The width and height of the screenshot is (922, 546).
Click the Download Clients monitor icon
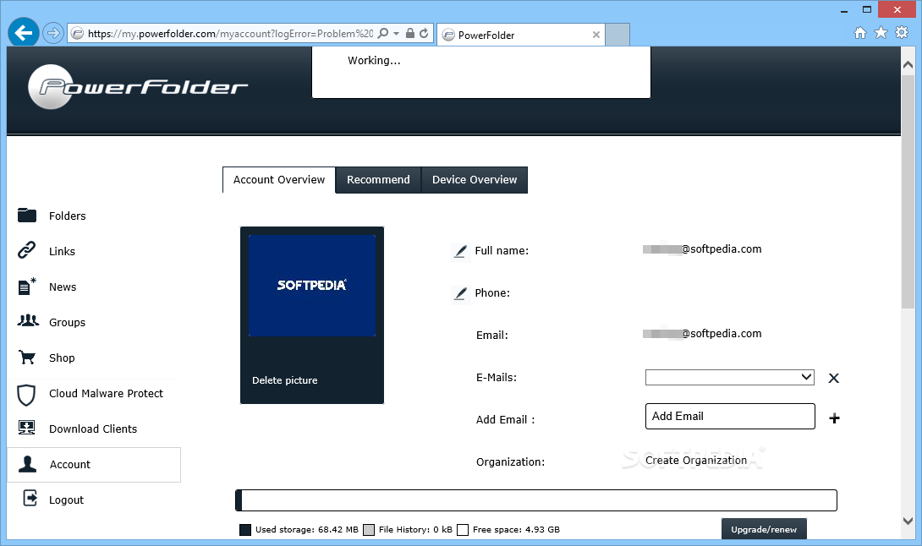[x=26, y=428]
